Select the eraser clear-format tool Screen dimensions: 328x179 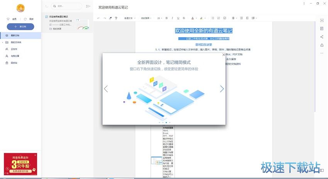pos(110,18)
